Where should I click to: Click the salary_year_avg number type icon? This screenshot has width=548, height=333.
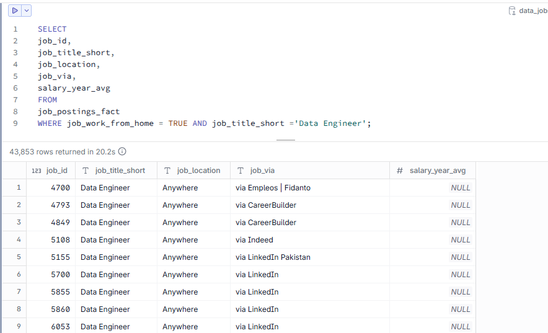pyautogui.click(x=400, y=171)
